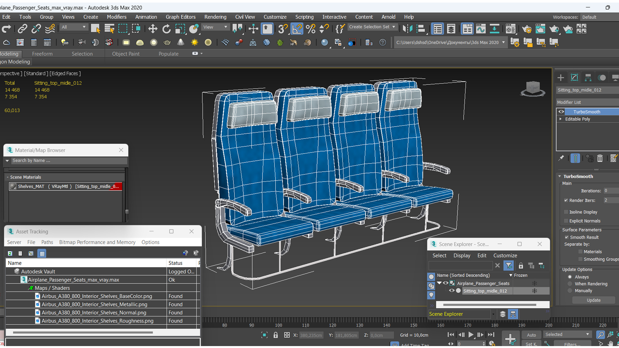
Task: Toggle the 3D Snaps icon
Action: tap(283, 29)
